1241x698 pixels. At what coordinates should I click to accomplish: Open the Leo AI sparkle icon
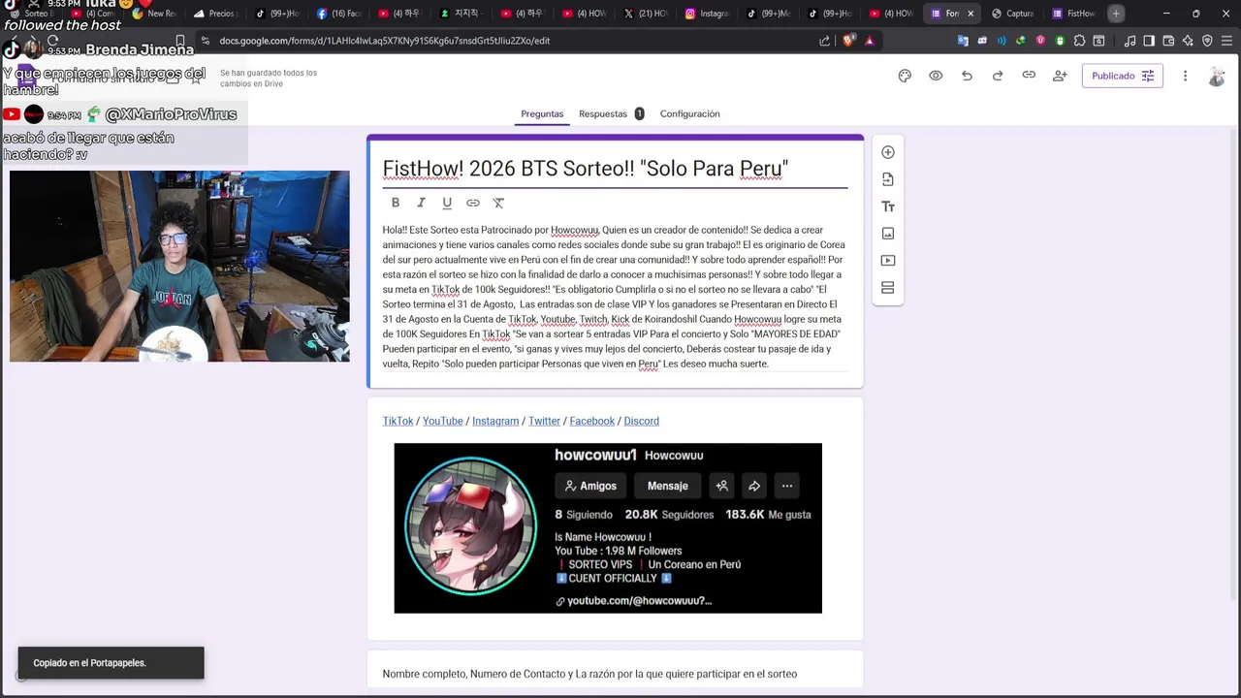click(x=1188, y=41)
